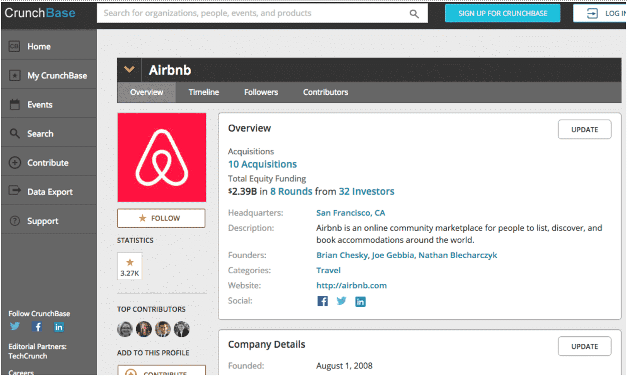Click Update button in Overview section

coord(584,129)
